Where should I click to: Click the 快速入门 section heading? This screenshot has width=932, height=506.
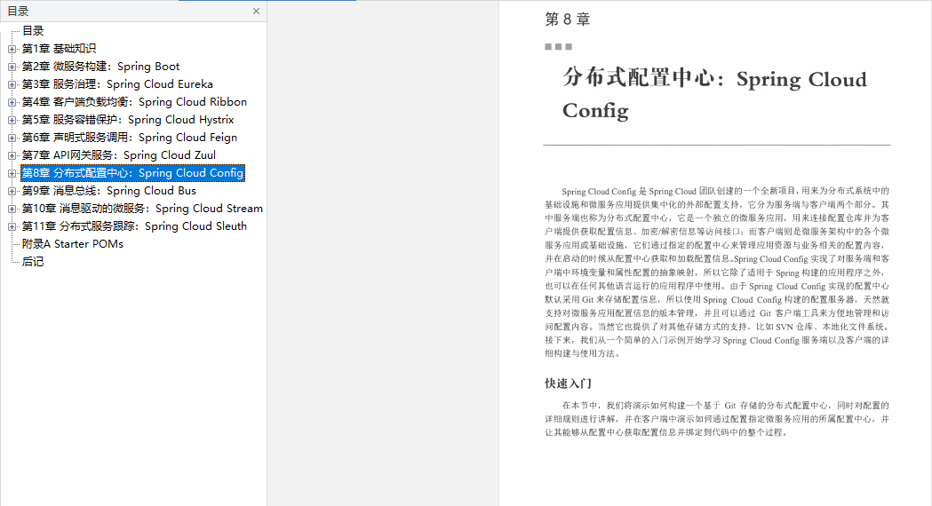[569, 383]
